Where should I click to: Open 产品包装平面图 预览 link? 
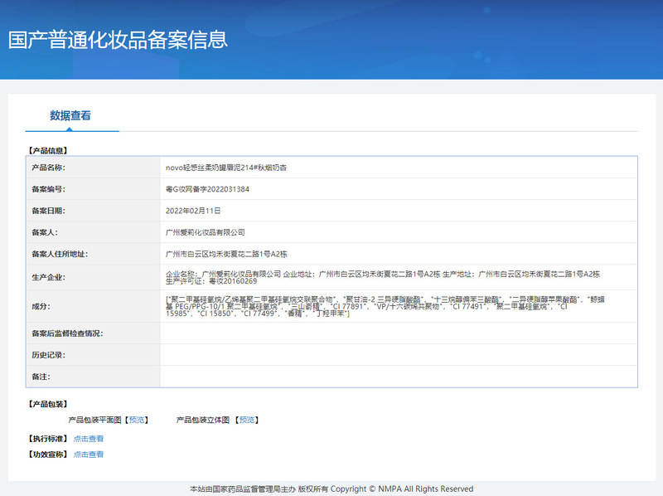coord(137,420)
